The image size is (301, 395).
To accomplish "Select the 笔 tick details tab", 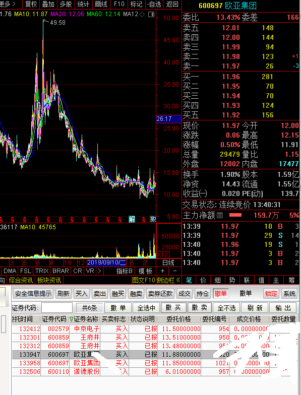I will click(x=189, y=280).
